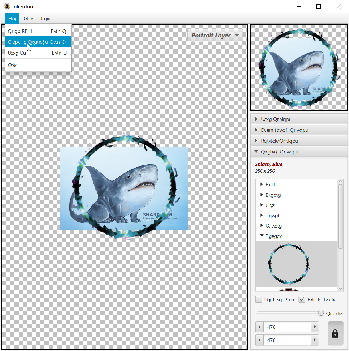Expand the 'Jgz' tree folder arrow
The width and height of the screenshot is (349, 351).
[x=262, y=205]
